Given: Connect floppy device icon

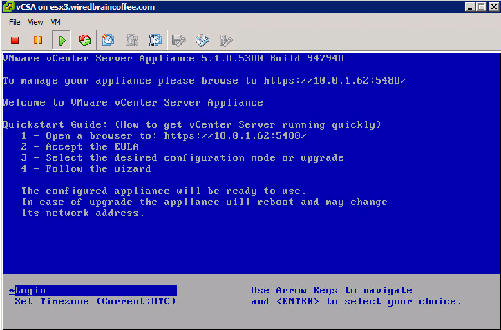Looking at the screenshot, I should [x=179, y=40].
